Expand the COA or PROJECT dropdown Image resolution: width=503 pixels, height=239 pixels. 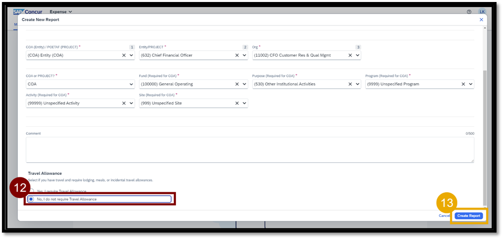click(x=131, y=84)
